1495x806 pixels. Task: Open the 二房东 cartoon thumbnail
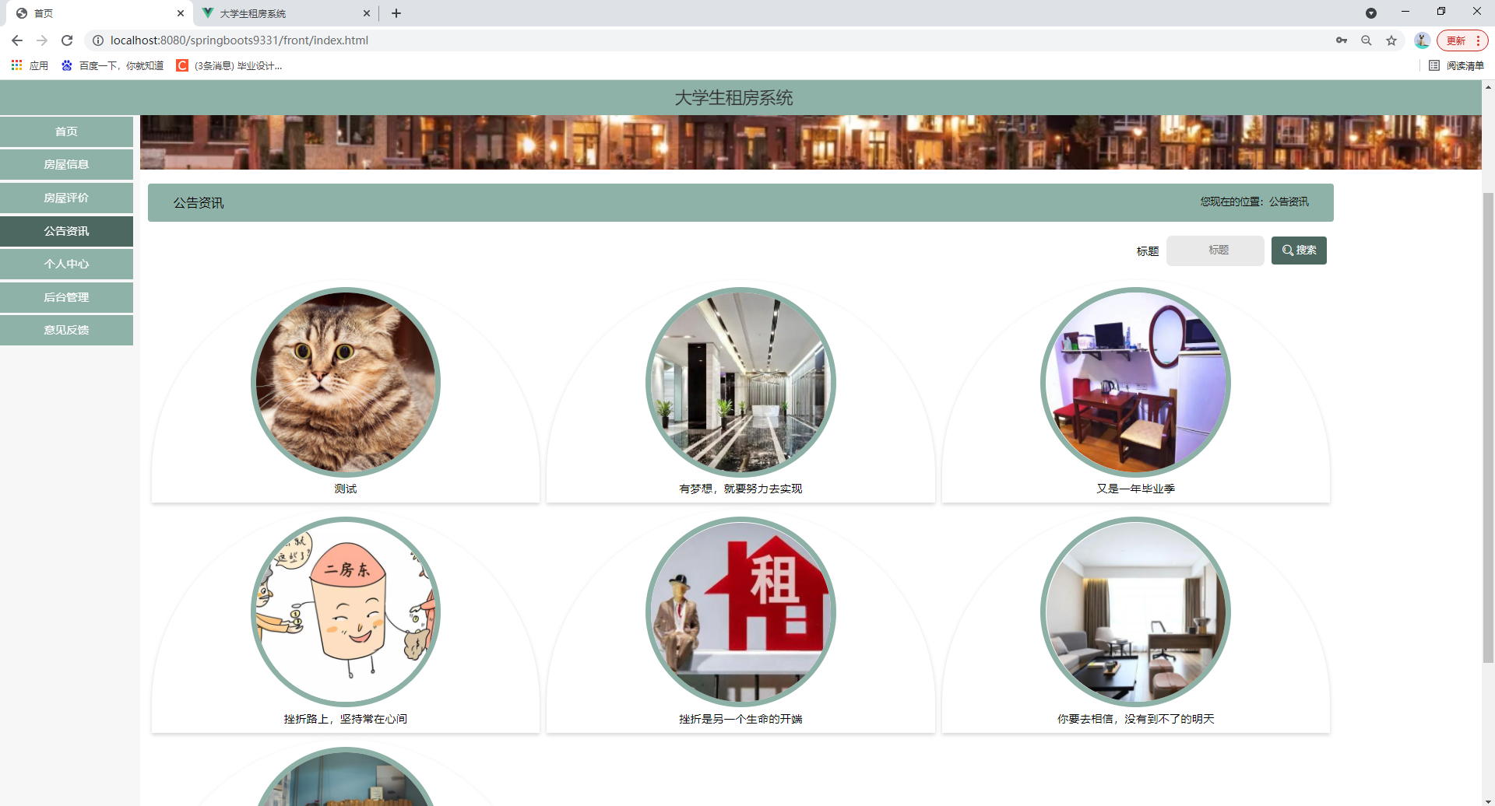tap(346, 612)
